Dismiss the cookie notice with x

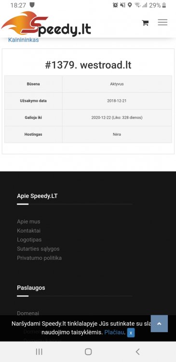point(131,333)
